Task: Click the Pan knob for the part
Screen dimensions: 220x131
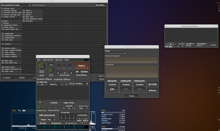Action: coord(45,108)
